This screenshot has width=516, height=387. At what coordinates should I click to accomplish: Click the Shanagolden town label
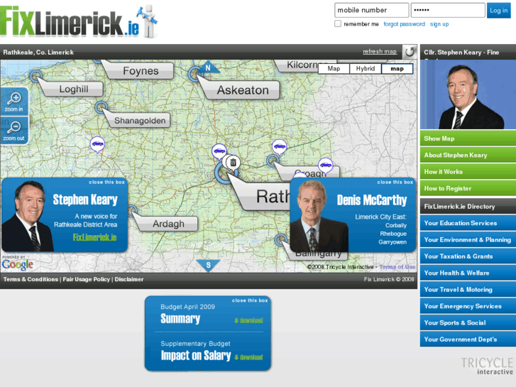[140, 121]
